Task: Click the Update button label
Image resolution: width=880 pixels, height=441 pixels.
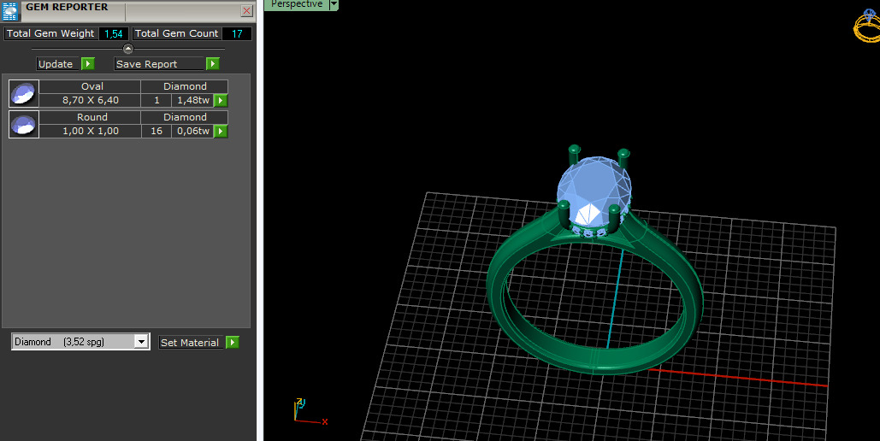Action: (x=56, y=64)
